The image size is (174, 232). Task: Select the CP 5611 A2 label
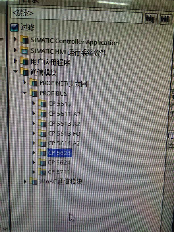click(x=64, y=114)
